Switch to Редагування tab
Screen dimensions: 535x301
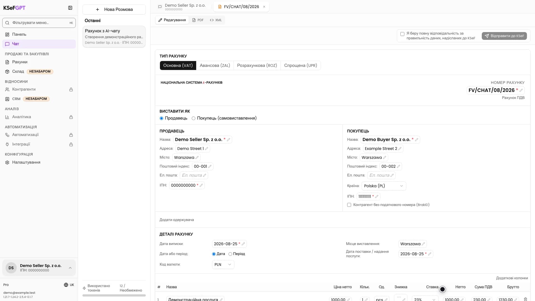[172, 20]
